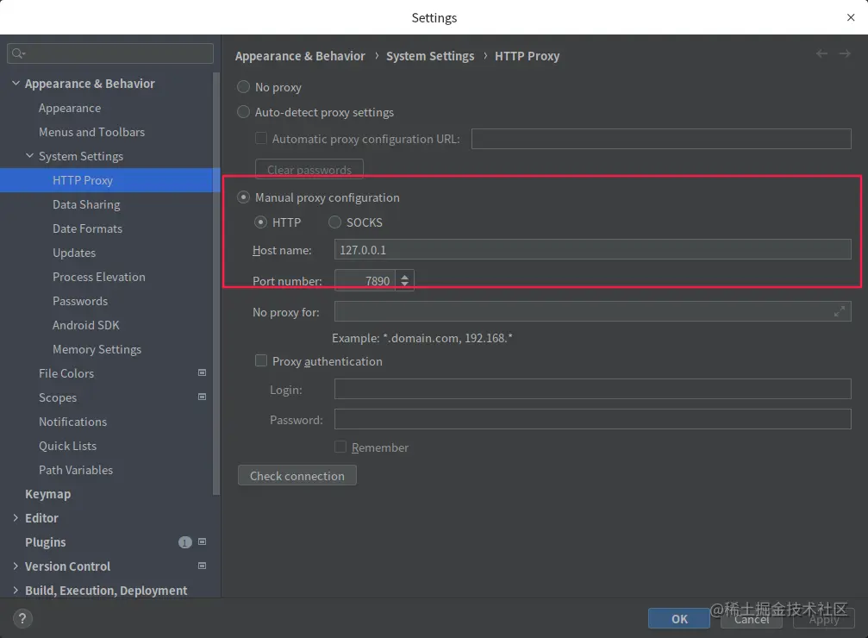868x638 pixels.
Task: Open Updates settings page
Action: point(74,253)
